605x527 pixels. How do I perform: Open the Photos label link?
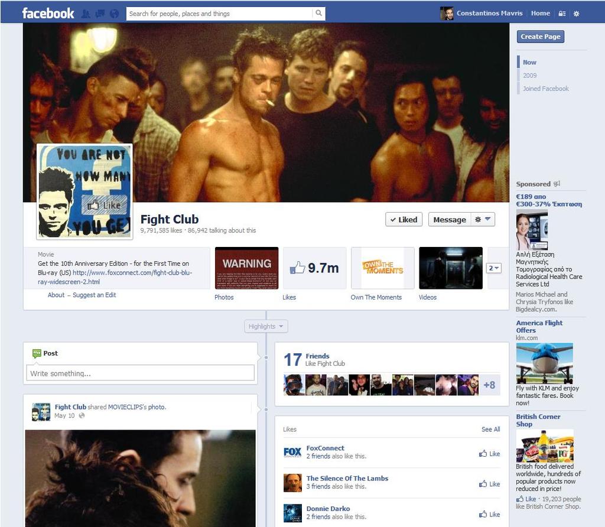click(224, 297)
